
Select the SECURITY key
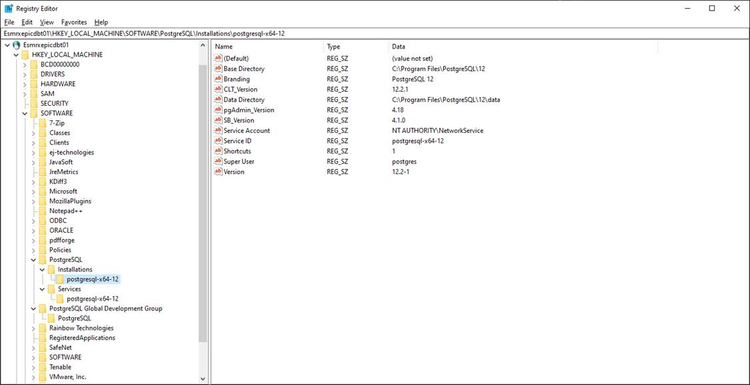click(x=55, y=103)
